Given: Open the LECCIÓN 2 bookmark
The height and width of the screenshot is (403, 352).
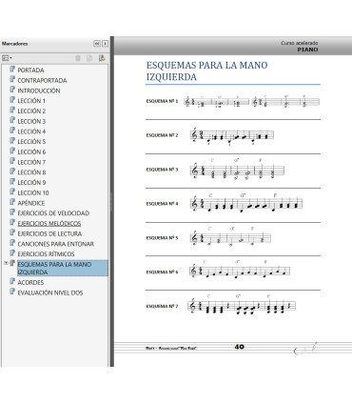Looking at the screenshot, I should click(31, 111).
